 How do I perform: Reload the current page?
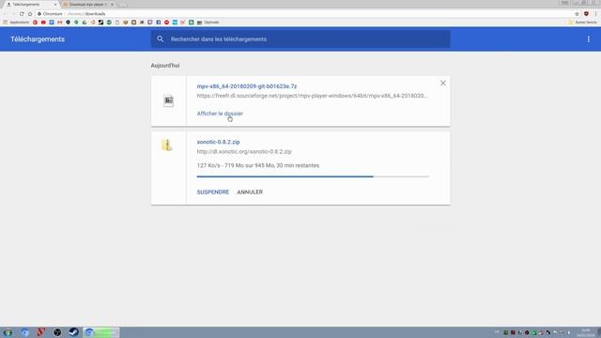22,14
